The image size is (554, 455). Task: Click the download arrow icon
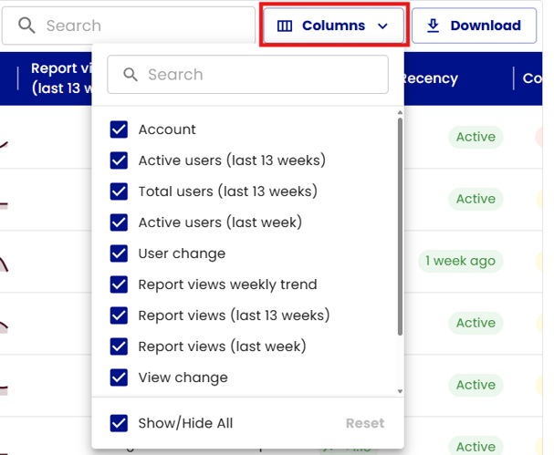tap(434, 26)
